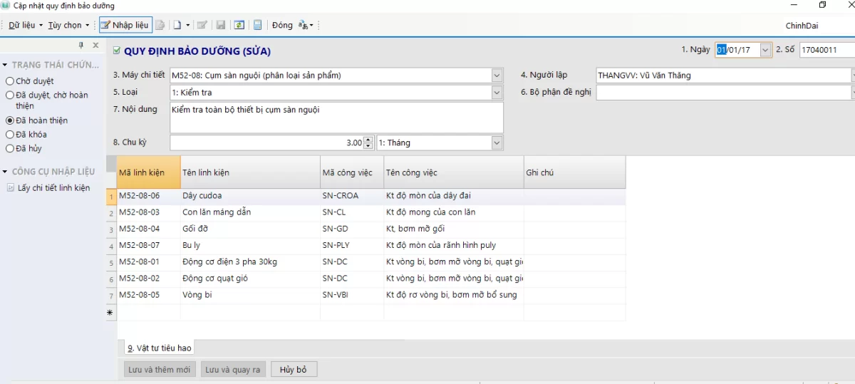Click the green refresh toolbar icon

(239, 25)
